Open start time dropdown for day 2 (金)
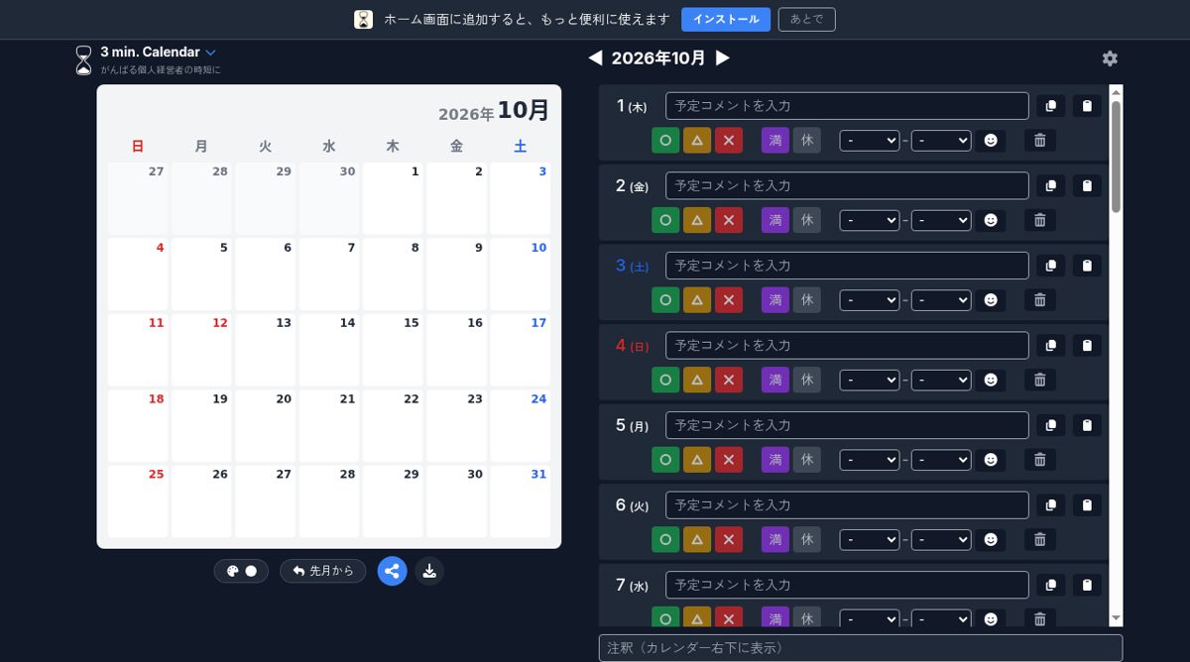The height and width of the screenshot is (662, 1190). [x=870, y=220]
